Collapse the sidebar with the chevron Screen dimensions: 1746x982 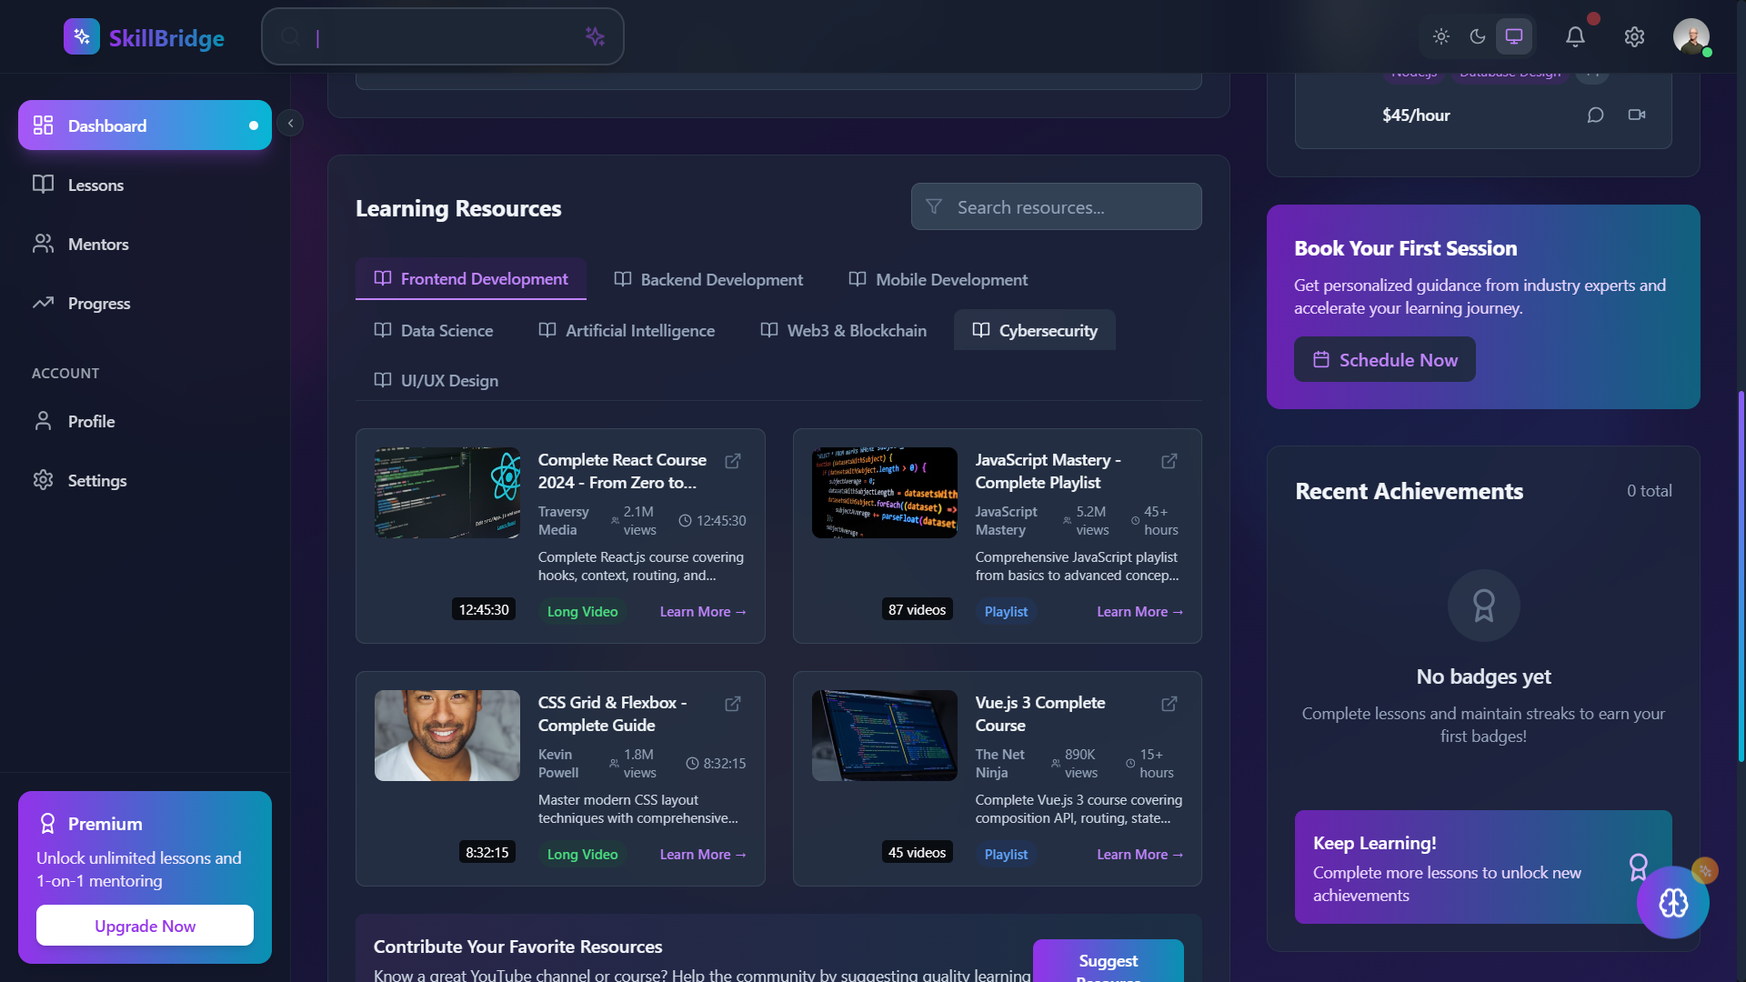(290, 123)
